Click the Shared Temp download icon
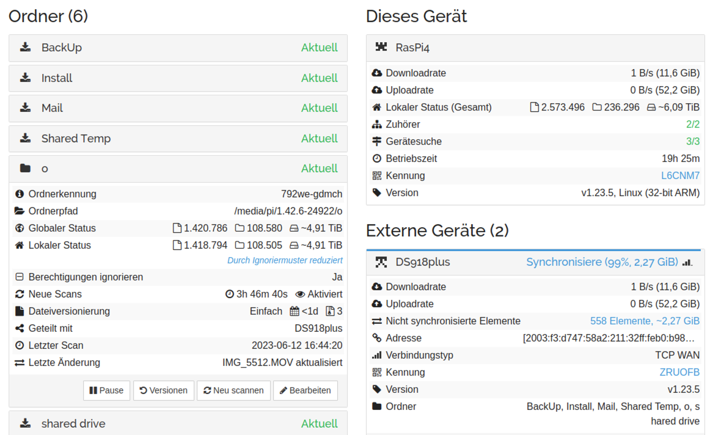Screen dimensions: 710x435 tap(26, 137)
